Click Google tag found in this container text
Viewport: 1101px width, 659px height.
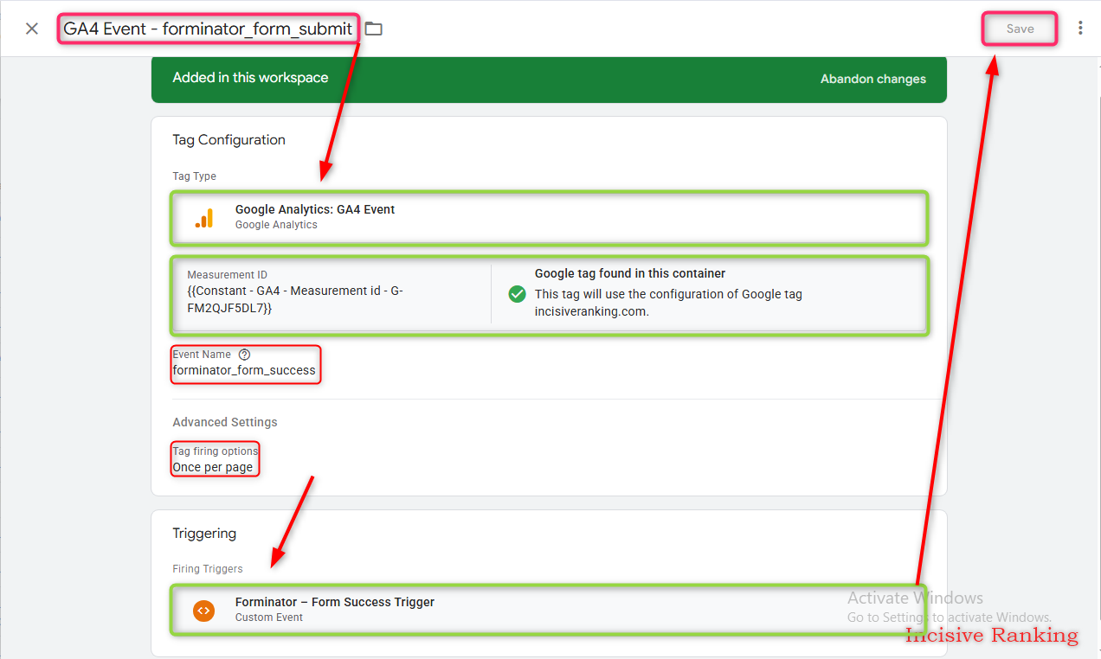630,273
